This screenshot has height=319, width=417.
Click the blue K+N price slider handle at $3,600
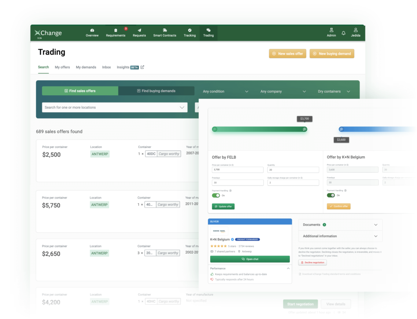click(x=341, y=129)
